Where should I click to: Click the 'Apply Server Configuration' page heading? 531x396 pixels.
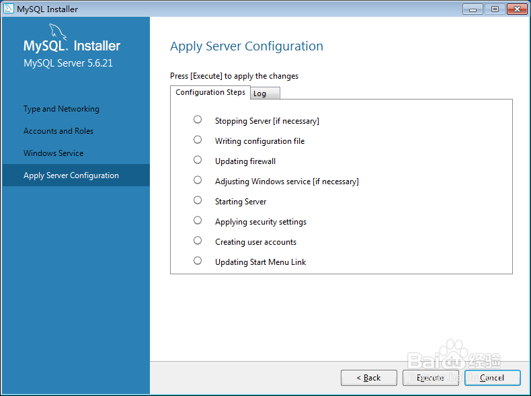pos(247,46)
